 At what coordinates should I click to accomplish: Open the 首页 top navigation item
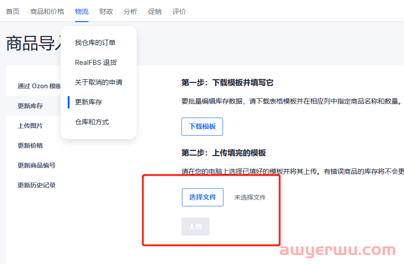tap(13, 12)
